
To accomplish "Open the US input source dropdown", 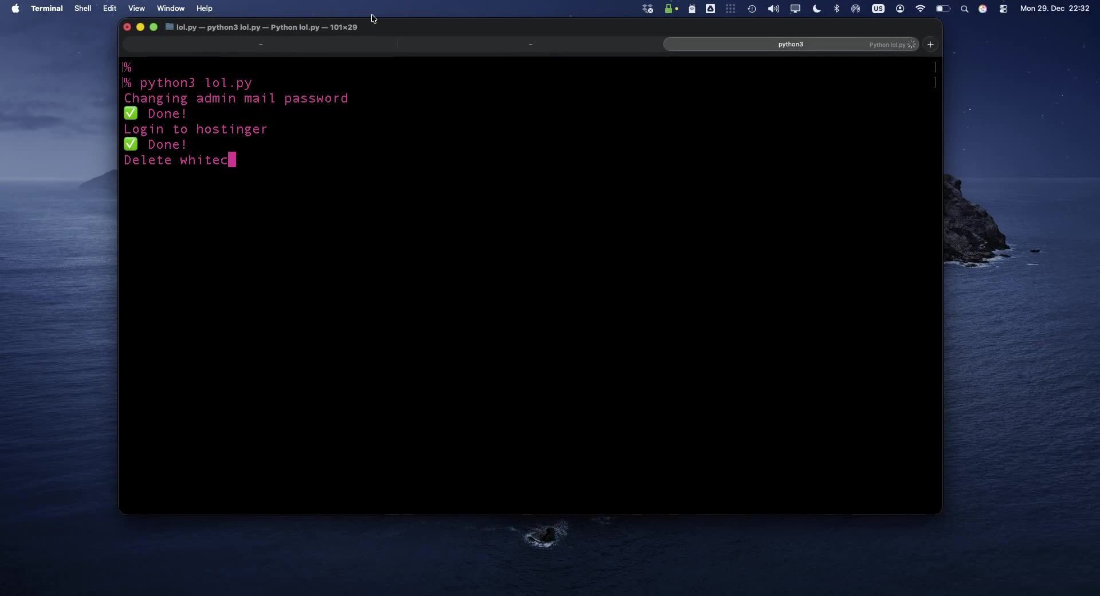I will 878,9.
